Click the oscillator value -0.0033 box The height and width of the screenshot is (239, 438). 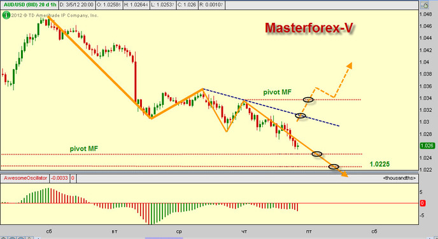59,178
